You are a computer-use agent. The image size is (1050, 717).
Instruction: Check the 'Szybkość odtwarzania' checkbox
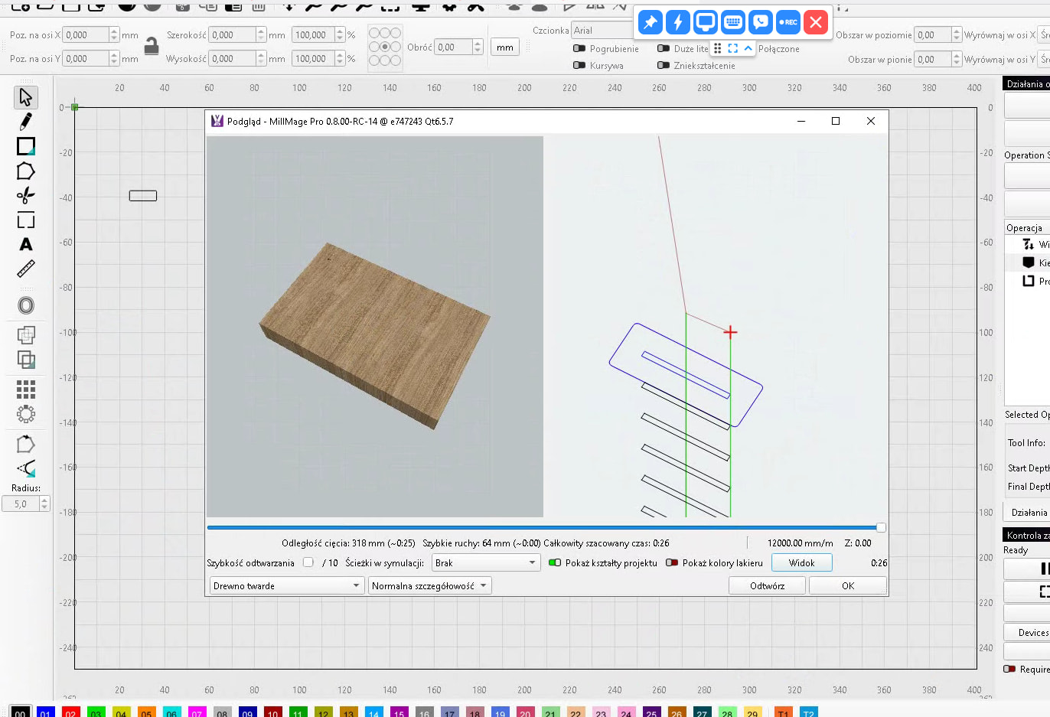[x=308, y=562]
